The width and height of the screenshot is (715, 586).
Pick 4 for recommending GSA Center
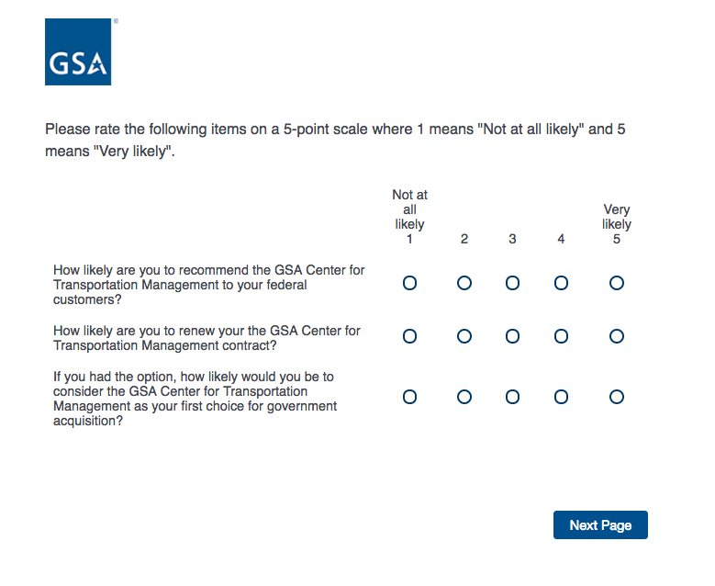click(561, 283)
